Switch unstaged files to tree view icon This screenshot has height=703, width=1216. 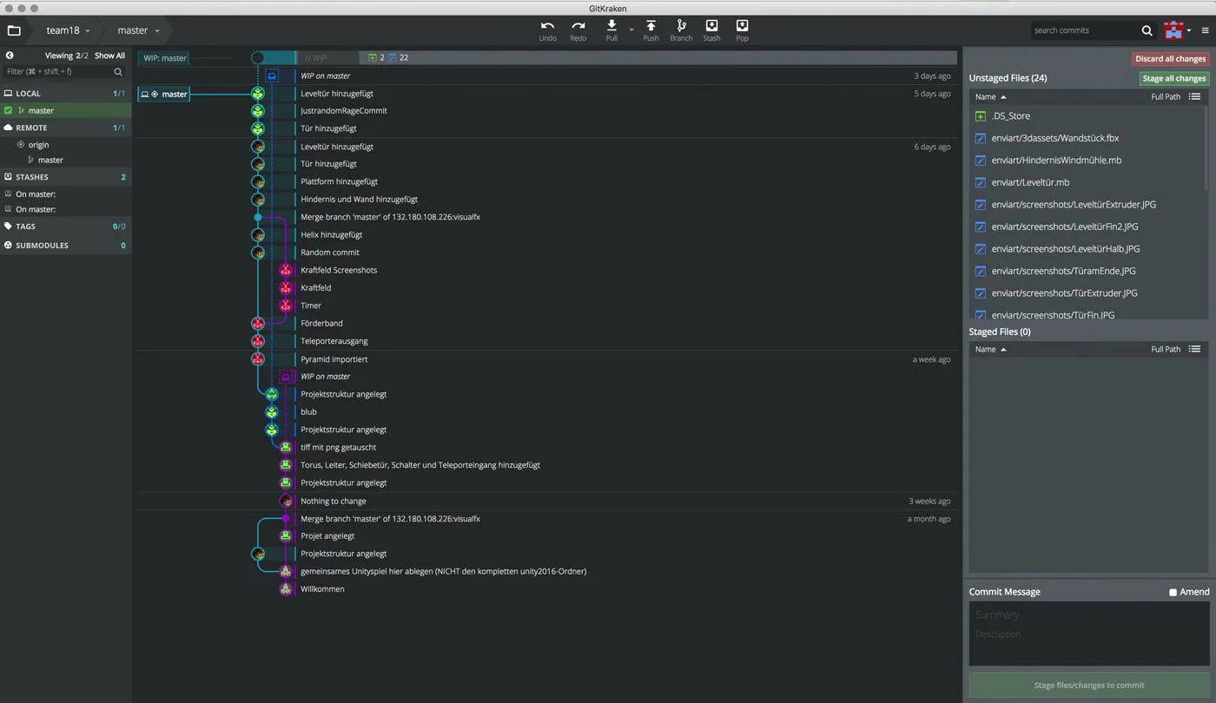pyautogui.click(x=1194, y=96)
